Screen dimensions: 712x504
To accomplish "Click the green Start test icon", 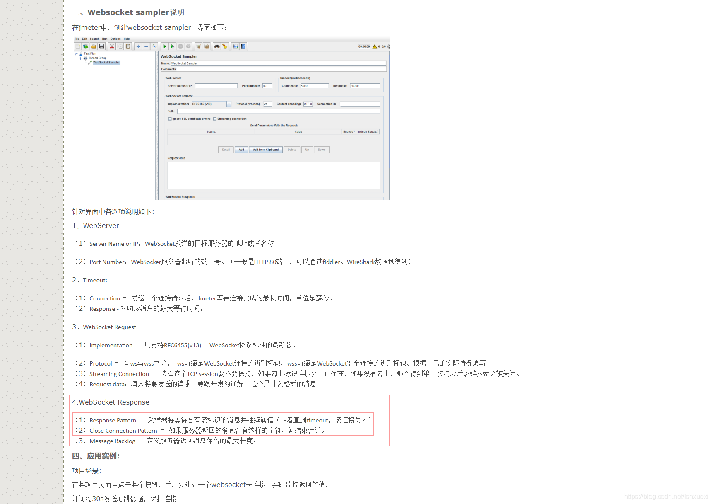I will pyautogui.click(x=165, y=46).
